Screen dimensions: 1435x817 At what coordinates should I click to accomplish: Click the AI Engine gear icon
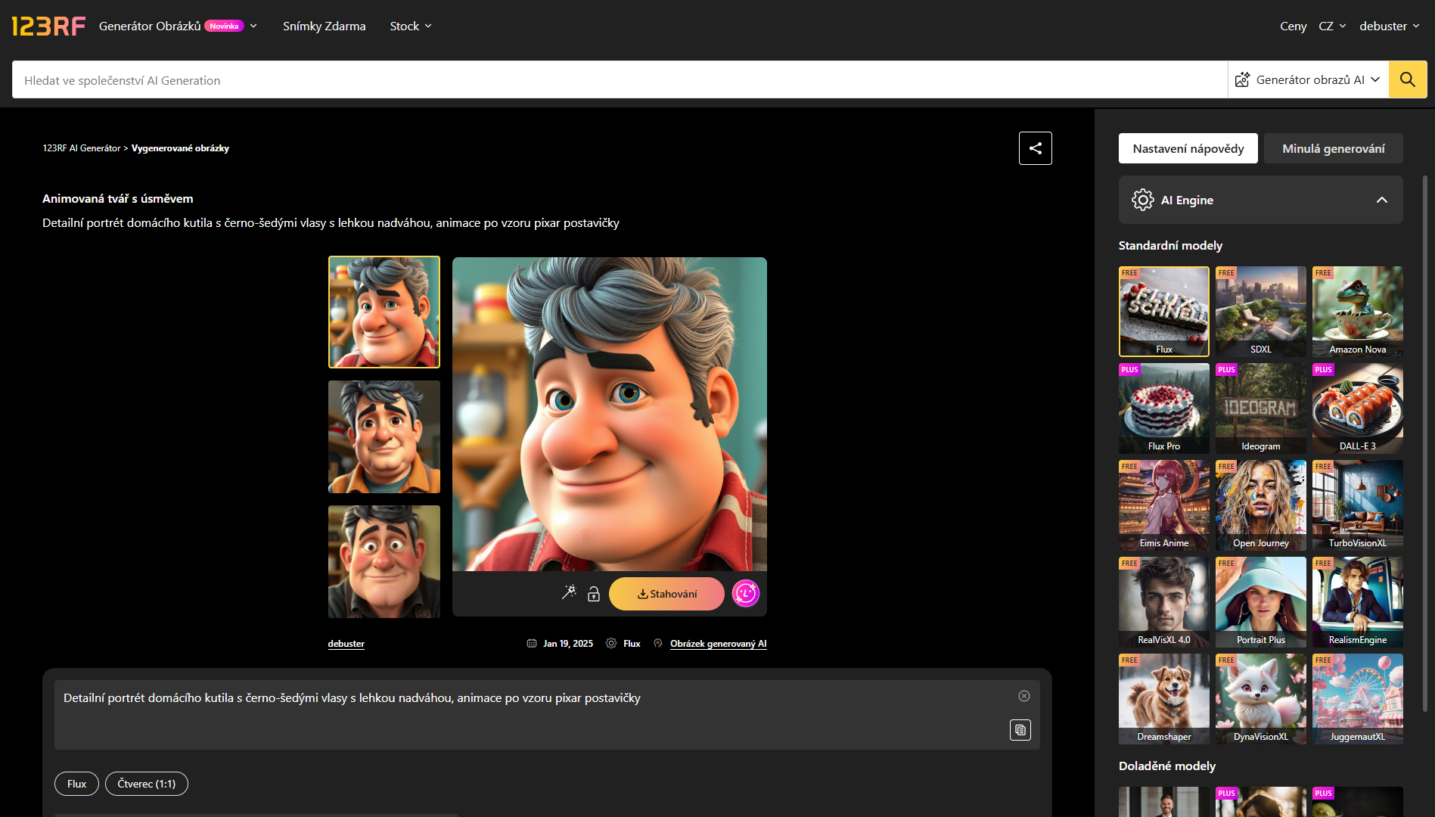click(1142, 200)
